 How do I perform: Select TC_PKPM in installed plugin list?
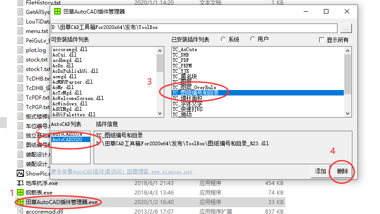click(x=182, y=66)
